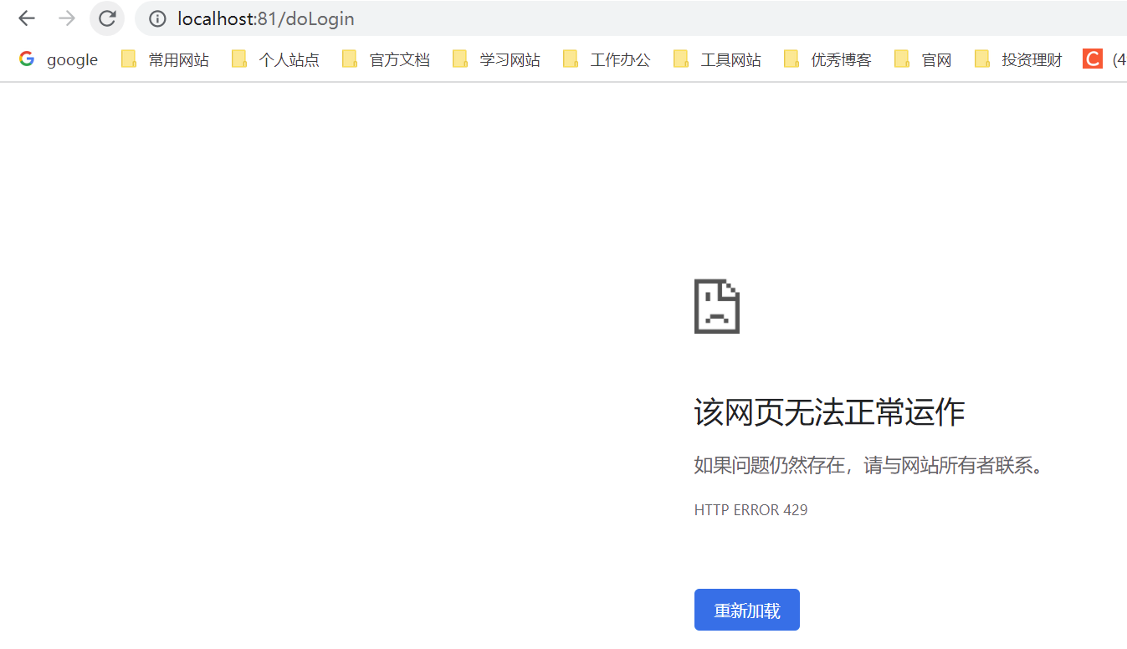The width and height of the screenshot is (1127, 649).
Task: Open the 工作办公 bookmark folder
Action: click(x=607, y=59)
